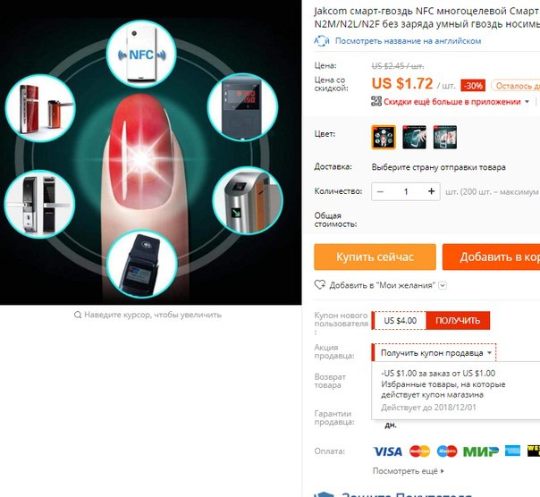
Task: Click the Visa payment logo
Action: click(387, 451)
